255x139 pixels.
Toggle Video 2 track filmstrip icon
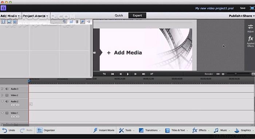coord(7,95)
